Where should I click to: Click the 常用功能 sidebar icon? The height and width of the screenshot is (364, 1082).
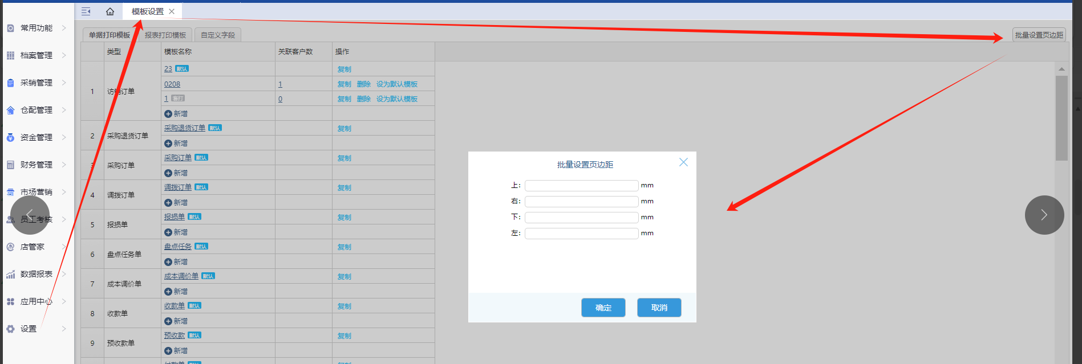click(x=10, y=28)
